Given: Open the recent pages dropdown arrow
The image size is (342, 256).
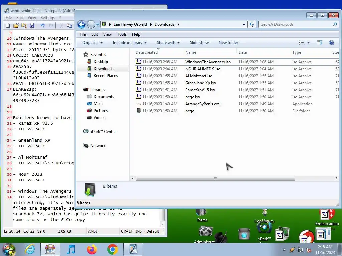Looking at the screenshot, I should (x=98, y=24).
